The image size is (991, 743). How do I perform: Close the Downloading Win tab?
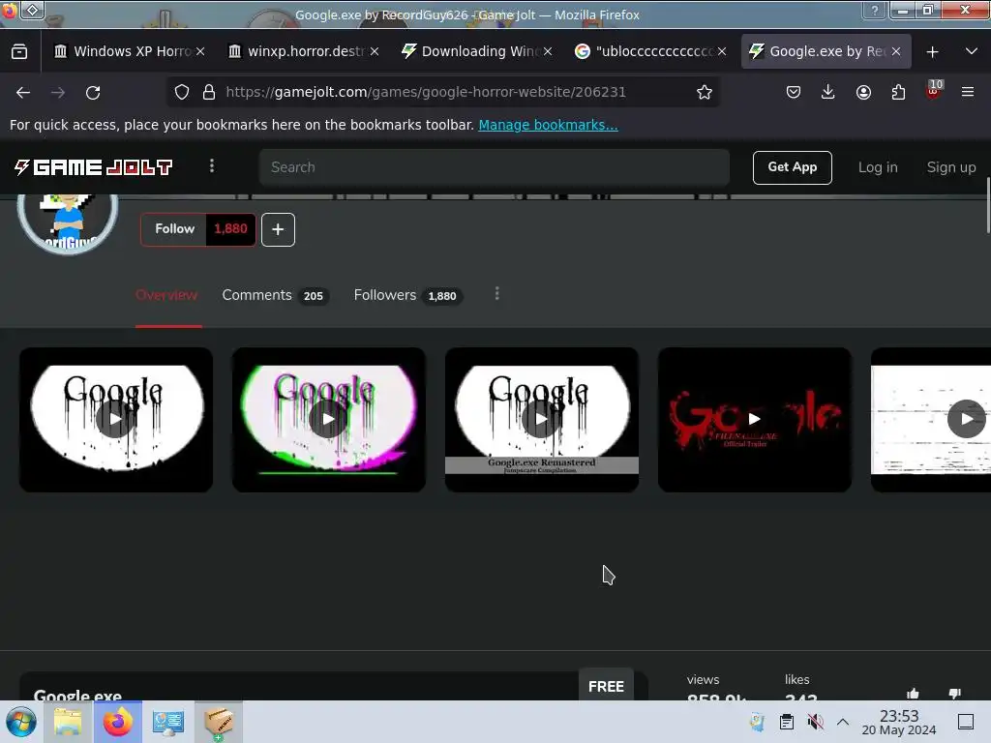click(x=548, y=51)
